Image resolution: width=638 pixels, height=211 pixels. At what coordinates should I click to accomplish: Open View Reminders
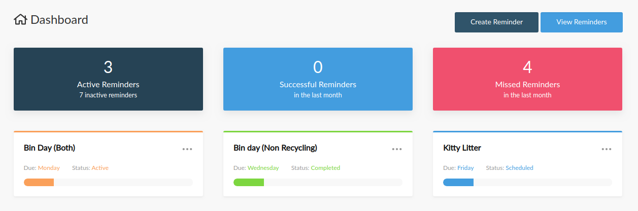click(x=581, y=22)
